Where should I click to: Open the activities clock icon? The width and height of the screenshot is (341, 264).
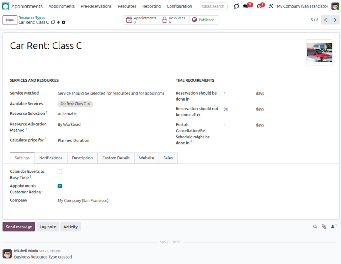(260, 6)
